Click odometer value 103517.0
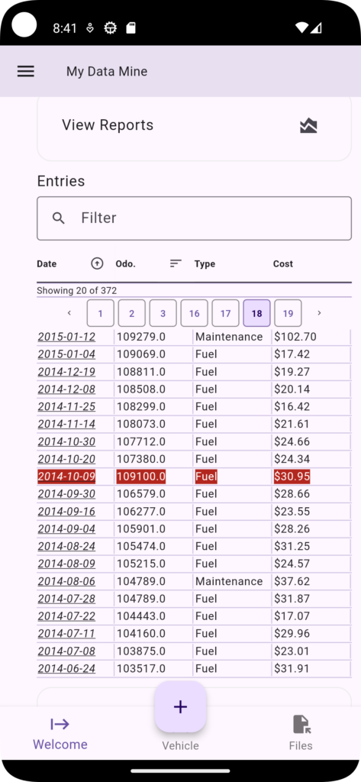Screen dimensions: 361x782 point(141,668)
